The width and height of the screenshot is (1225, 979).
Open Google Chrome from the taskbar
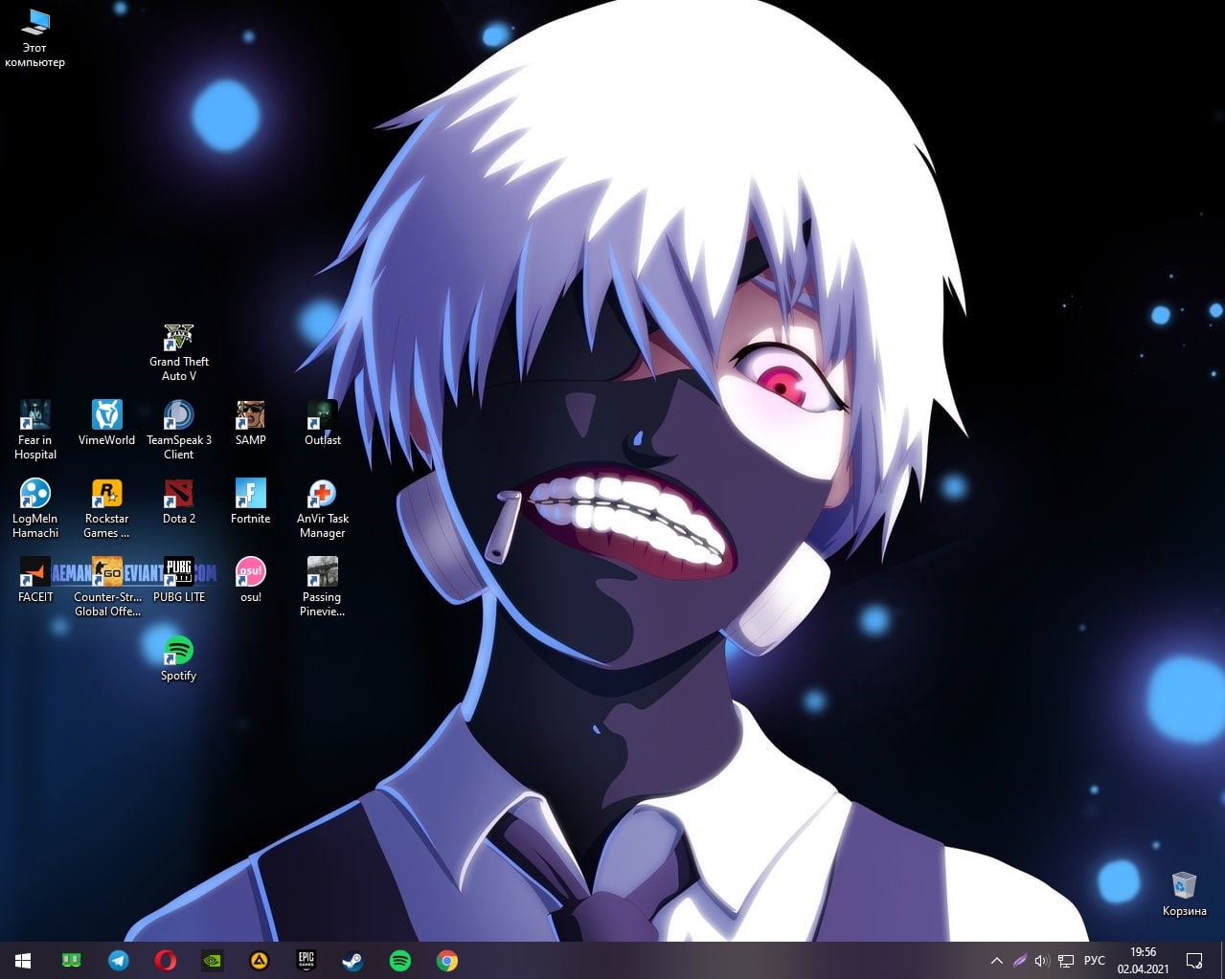point(447,960)
